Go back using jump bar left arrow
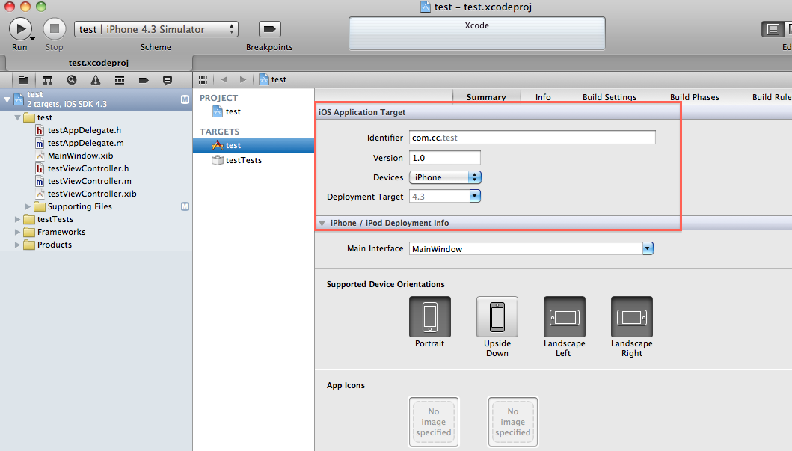The image size is (792, 451). point(224,79)
